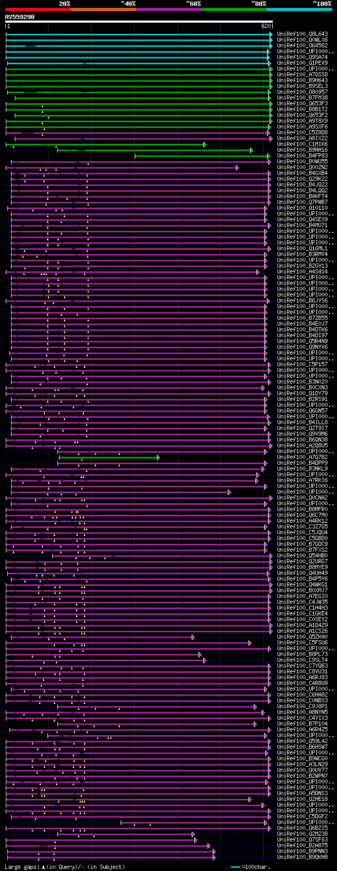Select the UniRef100_B8B1T2 label
This screenshot has width=337, height=871.
coord(302,109)
